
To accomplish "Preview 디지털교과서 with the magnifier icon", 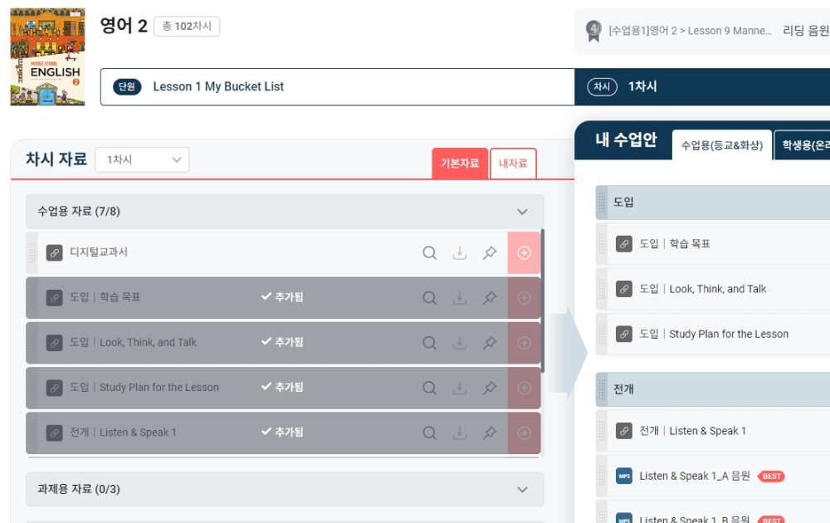I will pos(429,253).
